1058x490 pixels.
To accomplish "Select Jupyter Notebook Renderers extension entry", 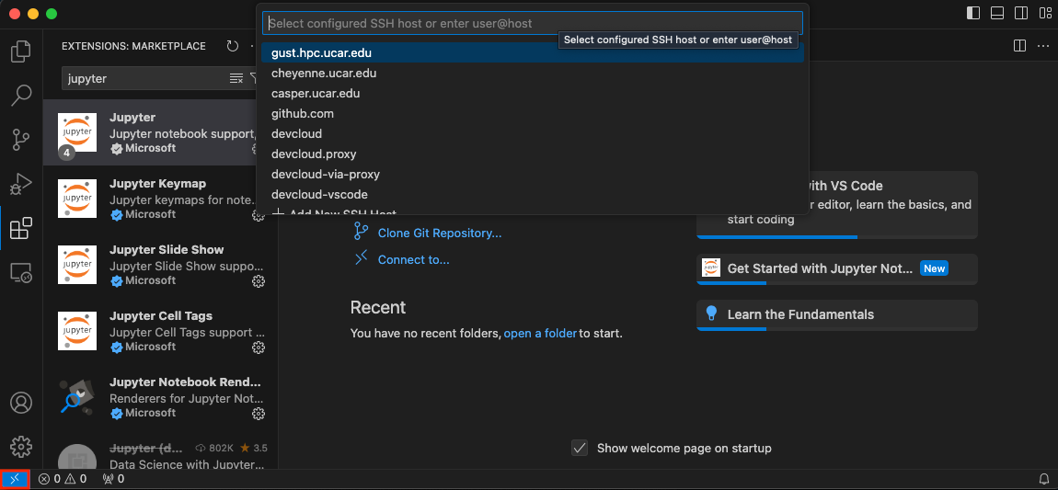I will (161, 397).
